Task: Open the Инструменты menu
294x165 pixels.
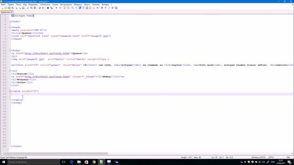Action: click(x=66, y=5)
